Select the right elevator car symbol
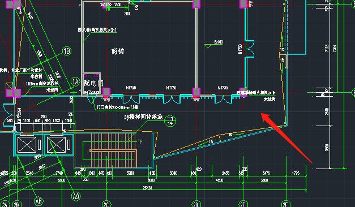Viewport: 355px width, 207px height. point(57,145)
